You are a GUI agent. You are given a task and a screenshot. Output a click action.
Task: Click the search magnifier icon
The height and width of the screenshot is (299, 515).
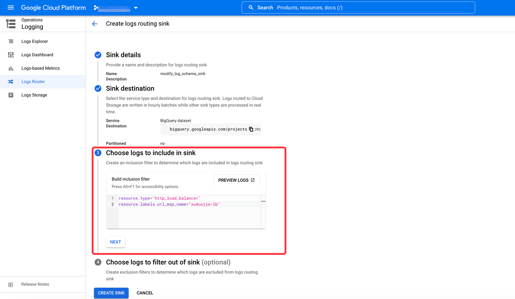[x=251, y=8]
